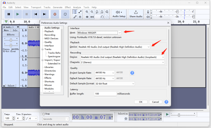Skip to end of the project
The image size is (211, 128).
44,14
